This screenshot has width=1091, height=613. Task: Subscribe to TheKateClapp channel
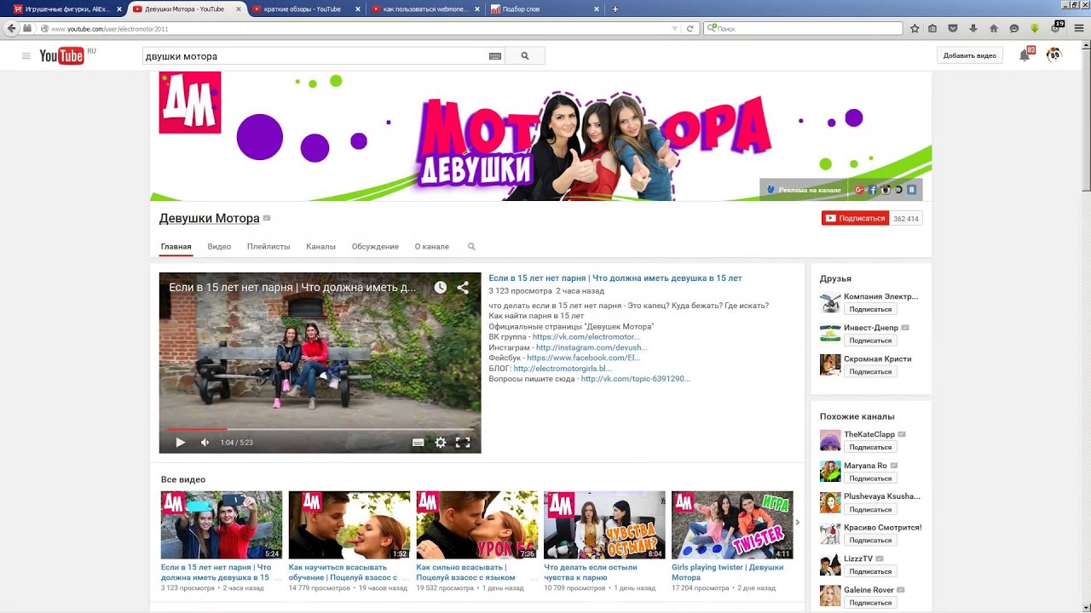pos(870,447)
